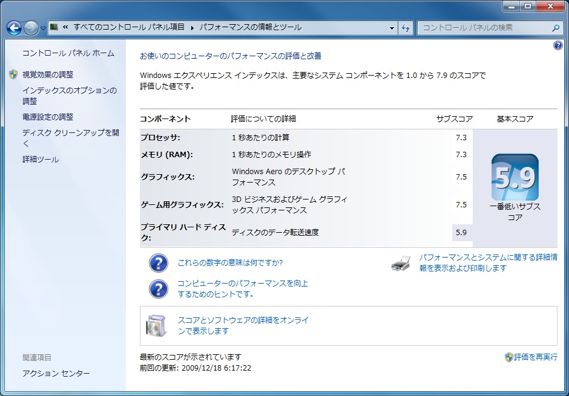Open ディスク クリーンアップを開く link

click(x=71, y=138)
